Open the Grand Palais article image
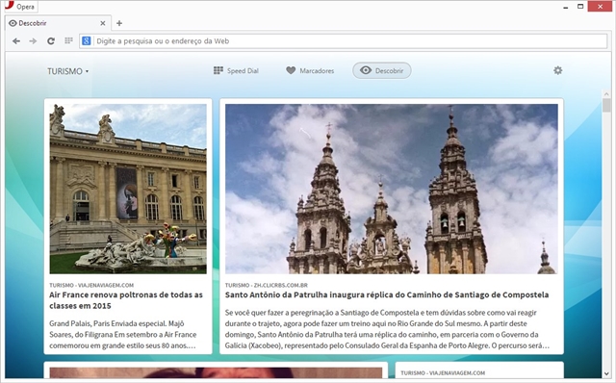The image size is (616, 383). click(128, 189)
